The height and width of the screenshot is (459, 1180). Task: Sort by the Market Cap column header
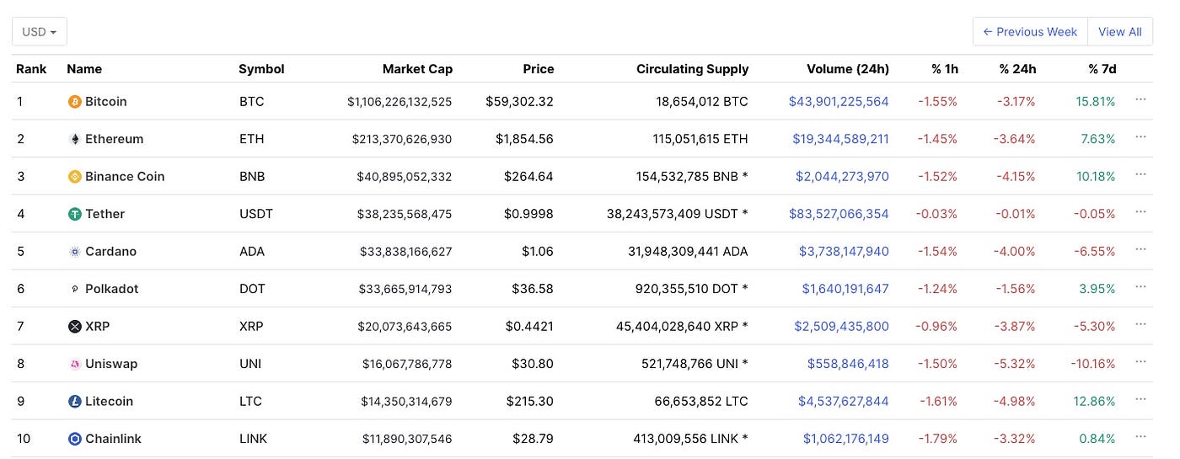(x=417, y=69)
